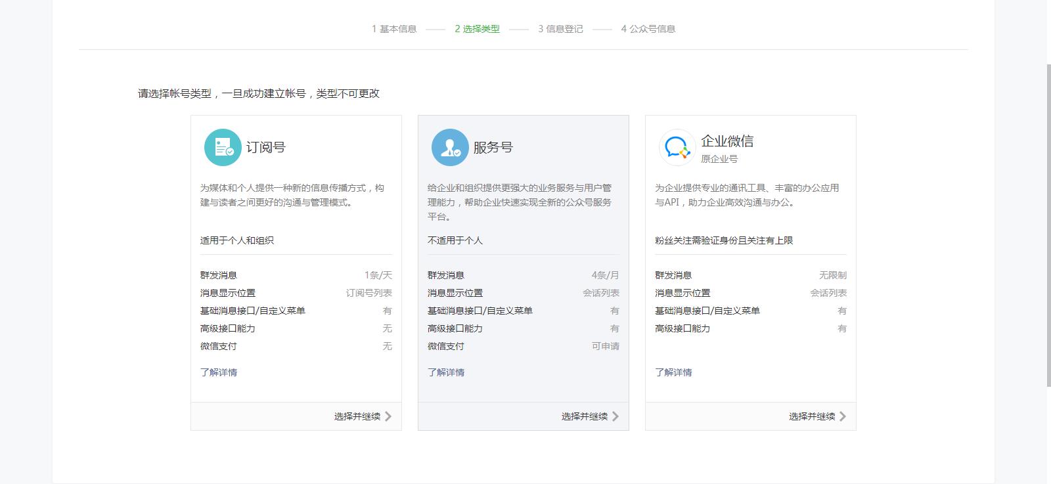This screenshot has width=1051, height=484.
Task: Click 会话列表 value in 企业微信 card
Action: click(x=828, y=293)
